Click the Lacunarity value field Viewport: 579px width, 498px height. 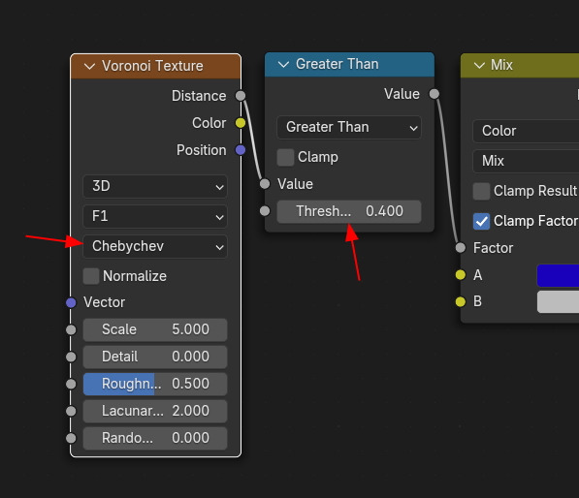[155, 411]
